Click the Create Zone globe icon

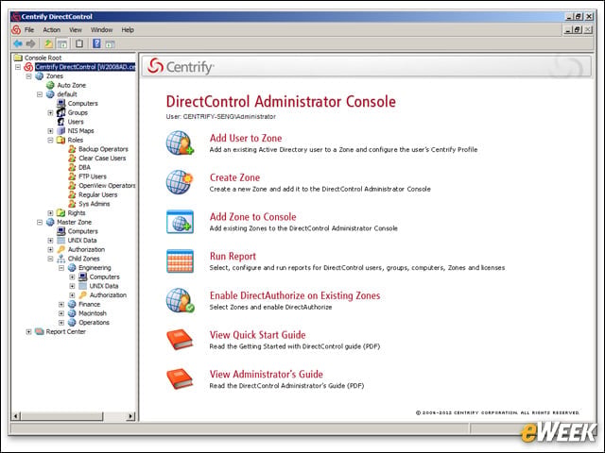[x=180, y=182]
